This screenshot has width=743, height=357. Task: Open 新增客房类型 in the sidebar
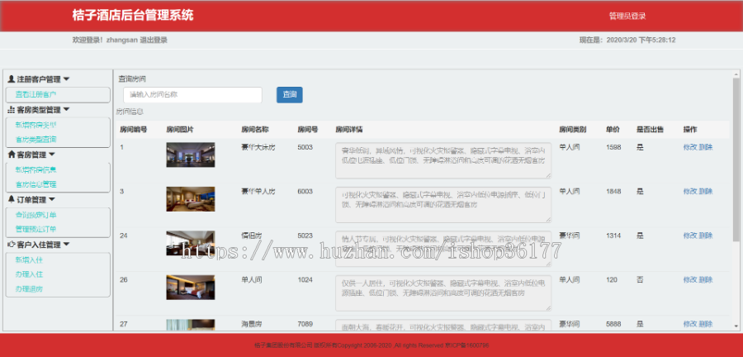click(36, 125)
